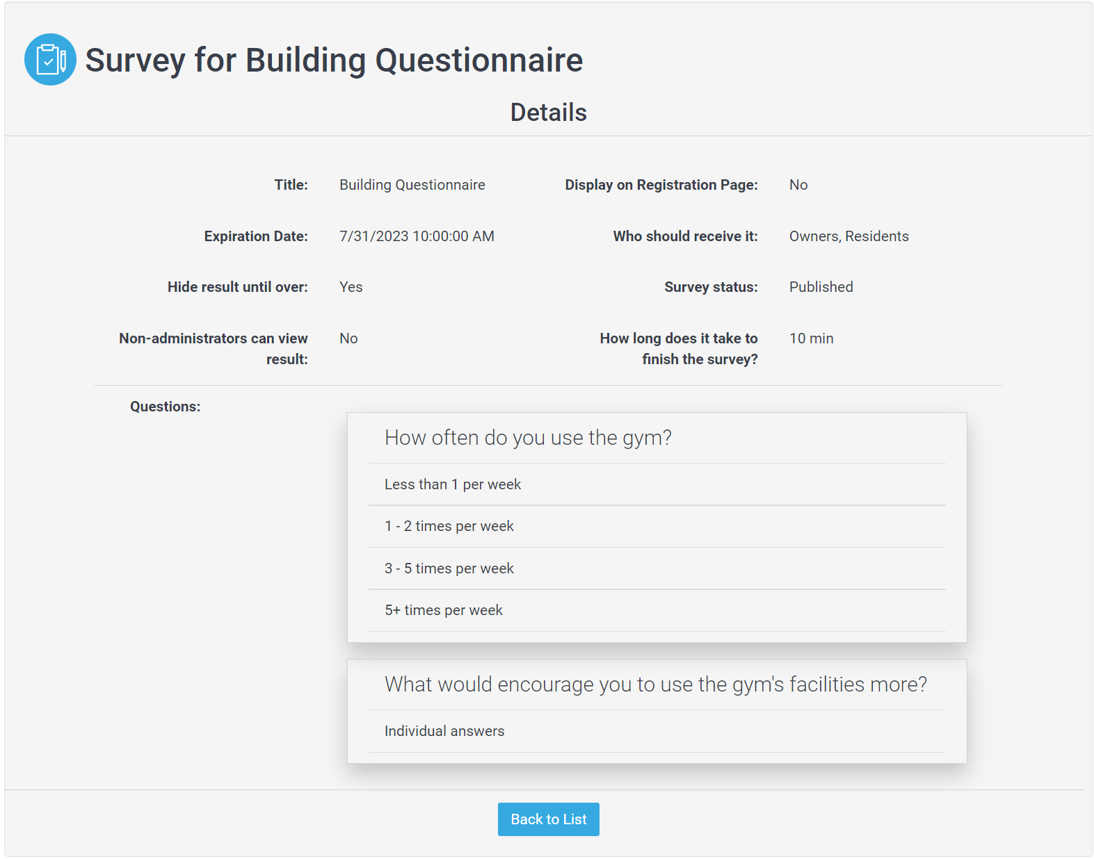Screen dimensions: 1094x859
Task: Click the 'Display on Registration Page' label
Action: (x=661, y=185)
